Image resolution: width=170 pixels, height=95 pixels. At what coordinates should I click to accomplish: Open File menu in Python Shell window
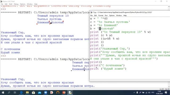(x=2, y=4)
